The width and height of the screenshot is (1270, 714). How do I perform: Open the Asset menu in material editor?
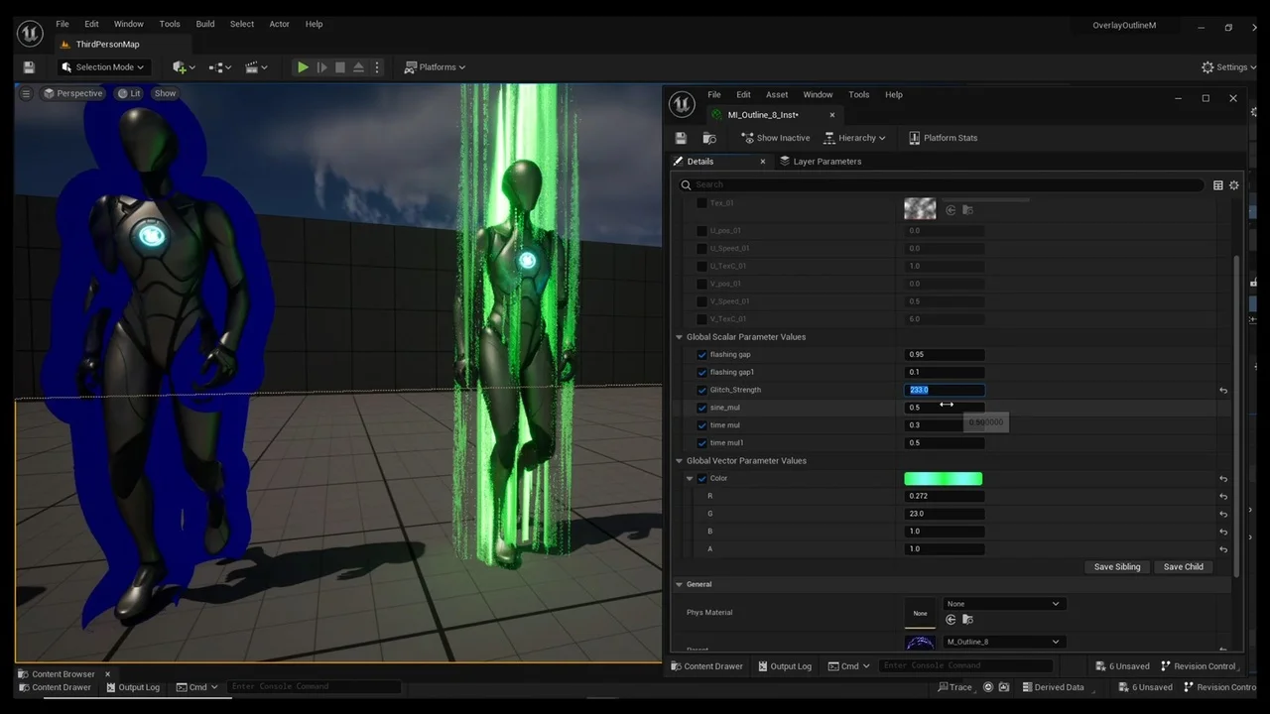pyautogui.click(x=776, y=95)
